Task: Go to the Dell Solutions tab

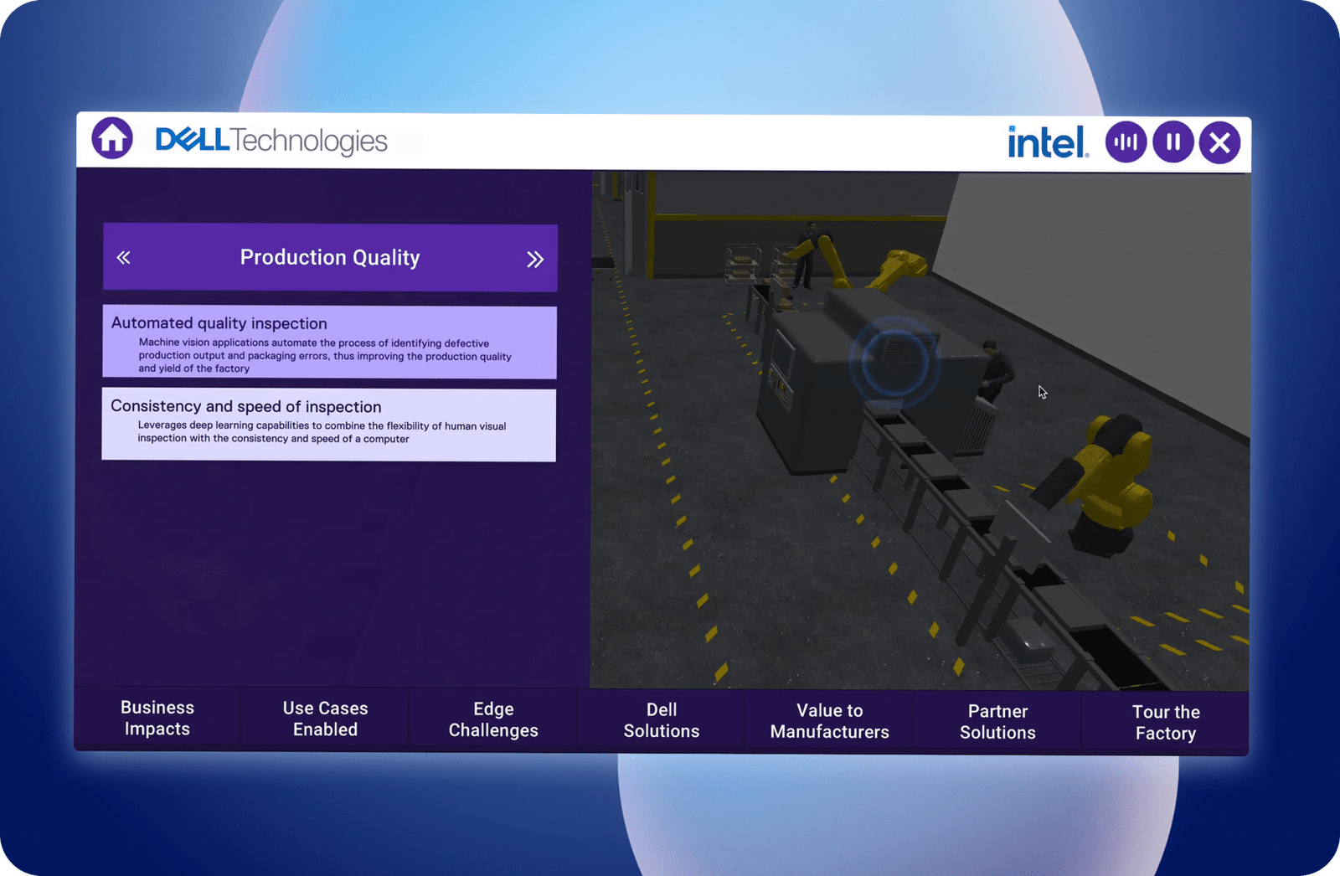Action: (x=662, y=720)
